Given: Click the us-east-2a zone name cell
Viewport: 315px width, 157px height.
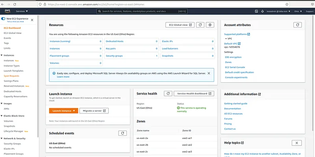Looking at the screenshot, I should pyautogui.click(x=142, y=139).
